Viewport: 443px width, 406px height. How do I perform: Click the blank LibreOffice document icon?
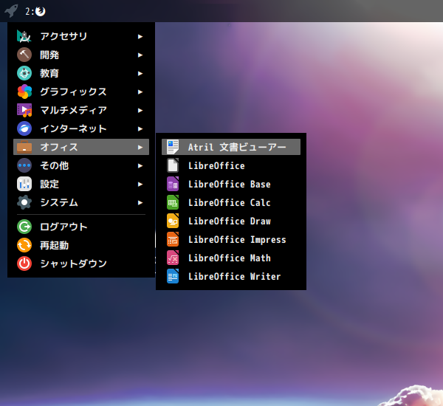(x=173, y=165)
